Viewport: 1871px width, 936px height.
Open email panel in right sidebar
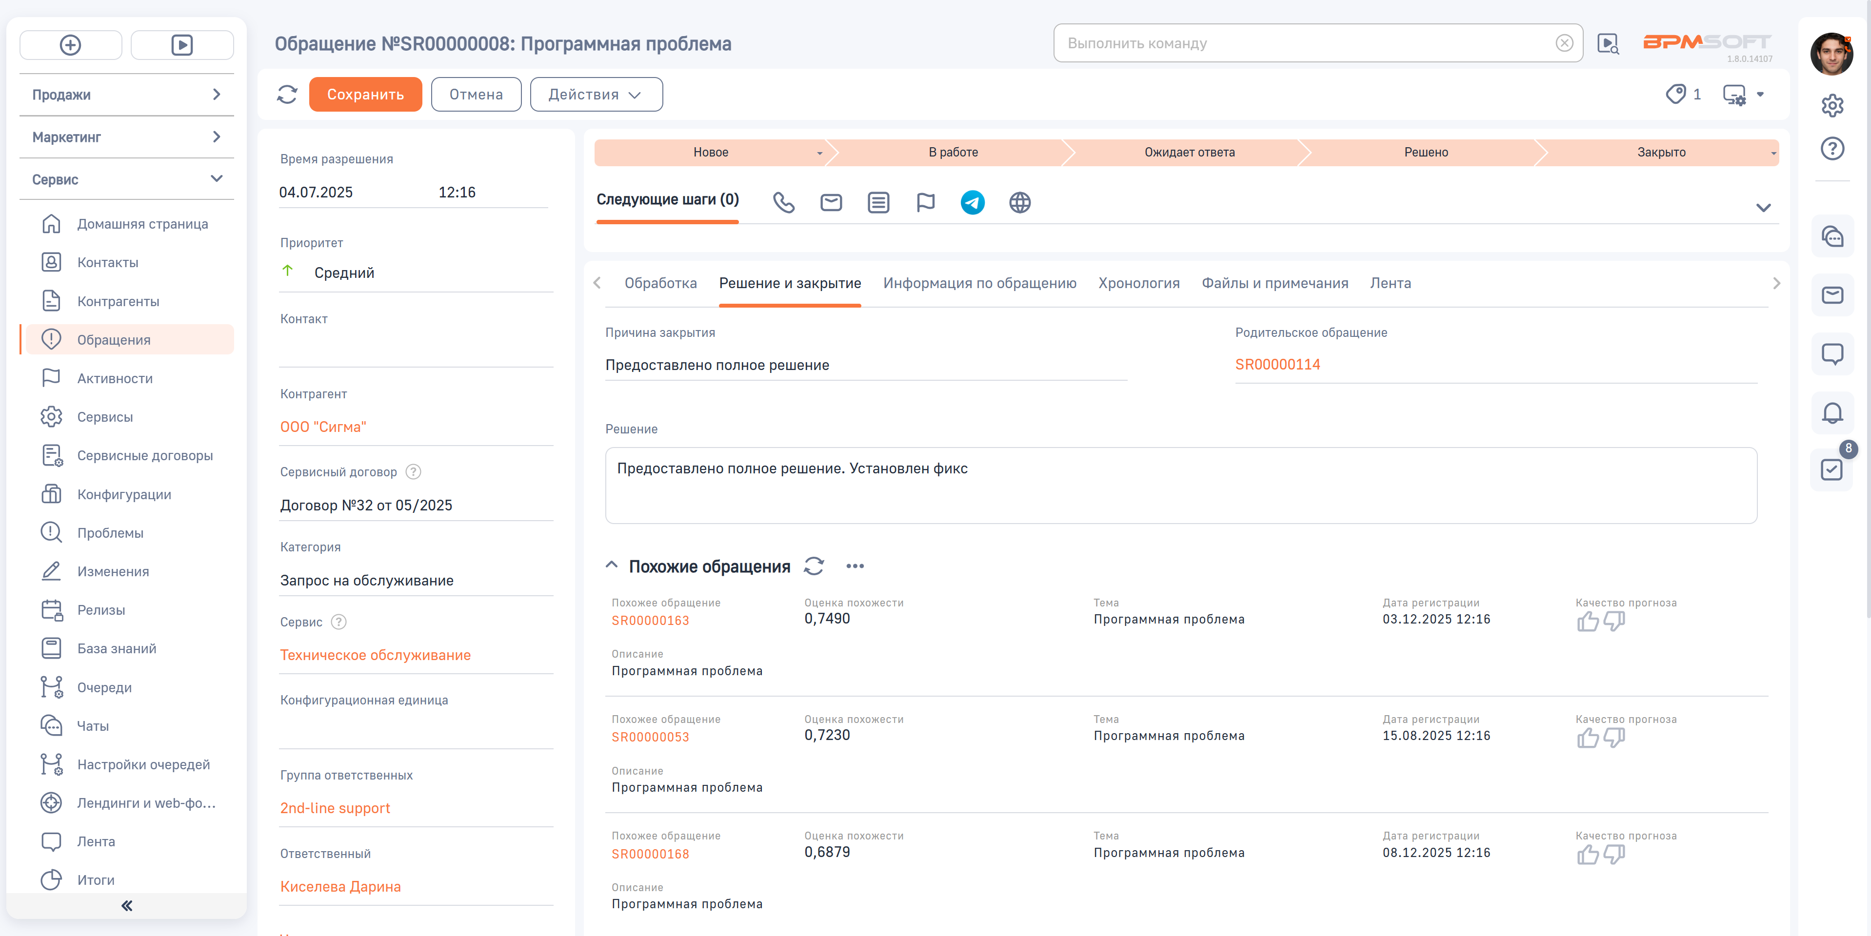1832,295
